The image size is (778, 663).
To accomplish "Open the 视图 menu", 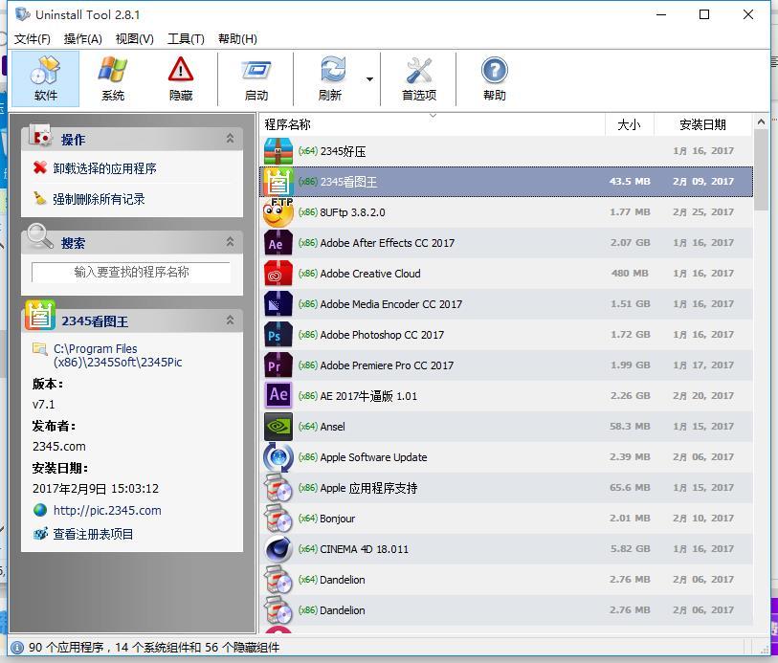I will tap(133, 39).
